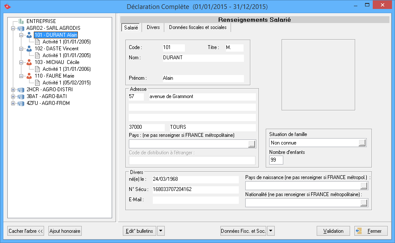
Task: Open dropdown arrow next to Données Fisc. et Soc.
Action: click(270, 231)
